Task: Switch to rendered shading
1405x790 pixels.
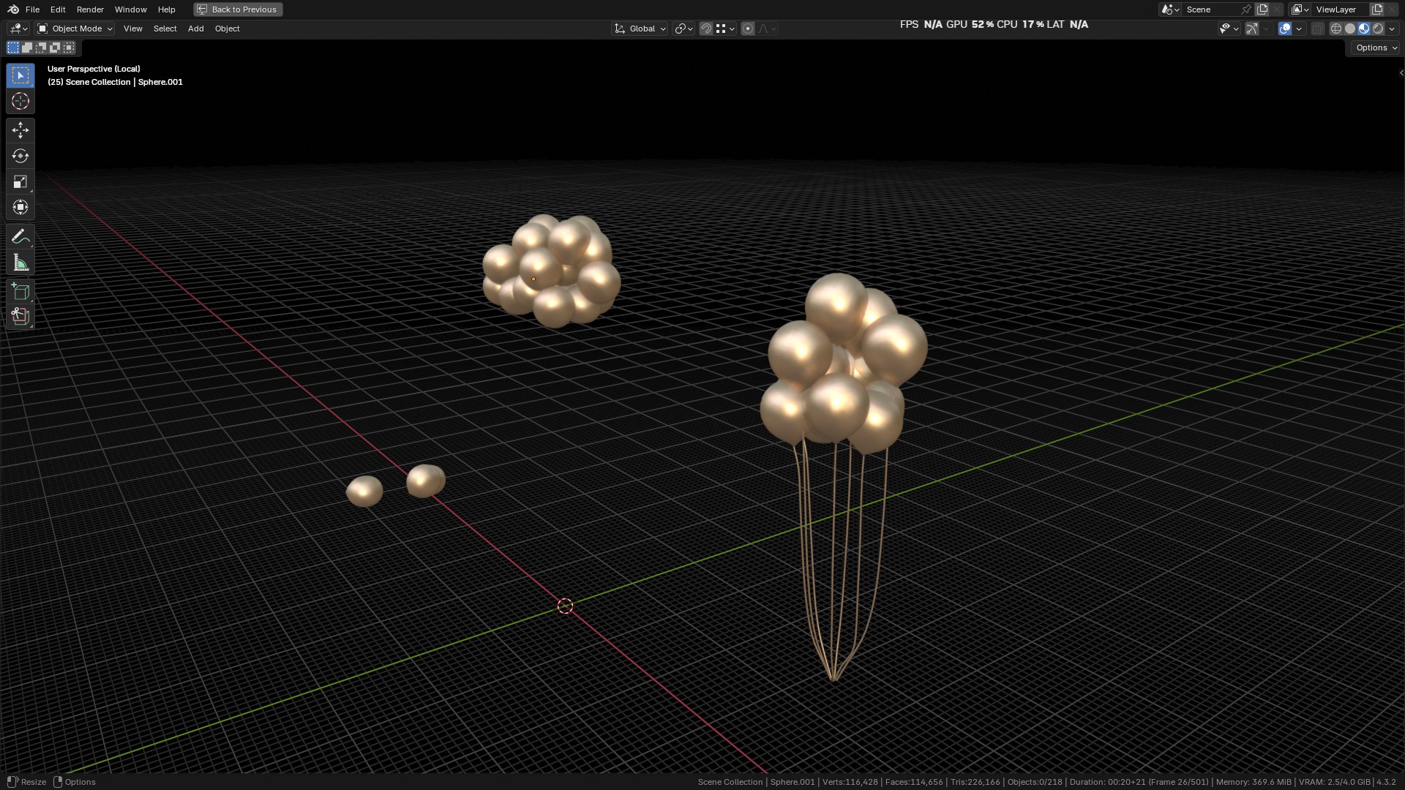Action: [1378, 29]
